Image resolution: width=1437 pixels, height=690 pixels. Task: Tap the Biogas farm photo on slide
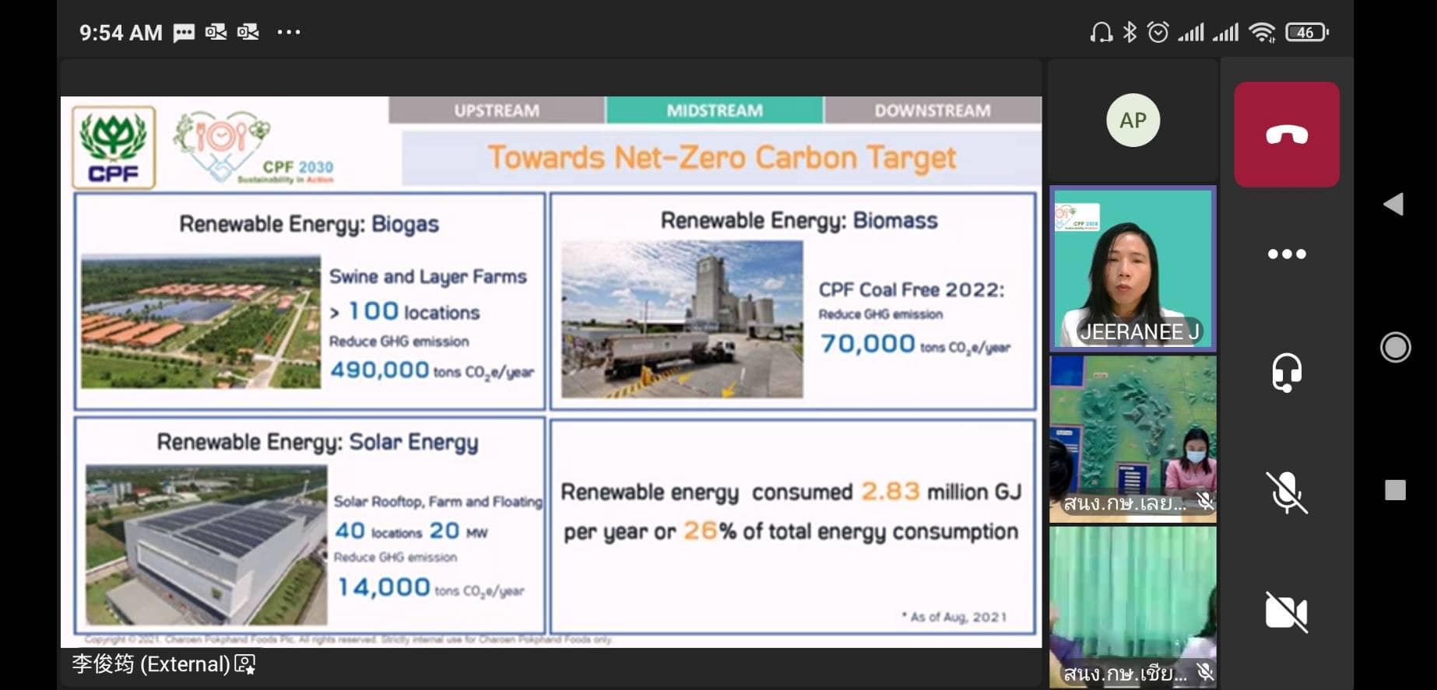point(201,321)
